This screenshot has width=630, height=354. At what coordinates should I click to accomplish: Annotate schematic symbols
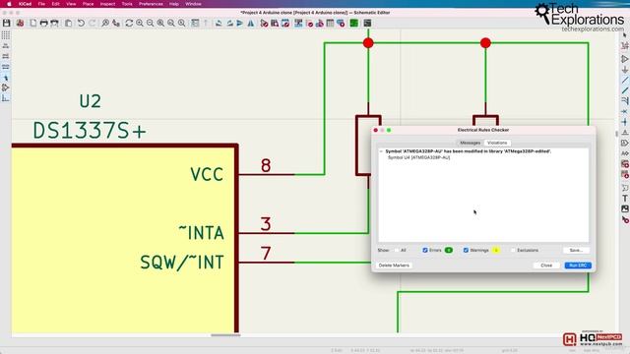coord(298,24)
